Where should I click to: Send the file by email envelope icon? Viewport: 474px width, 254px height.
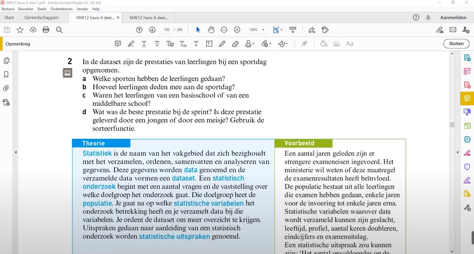coord(453,30)
